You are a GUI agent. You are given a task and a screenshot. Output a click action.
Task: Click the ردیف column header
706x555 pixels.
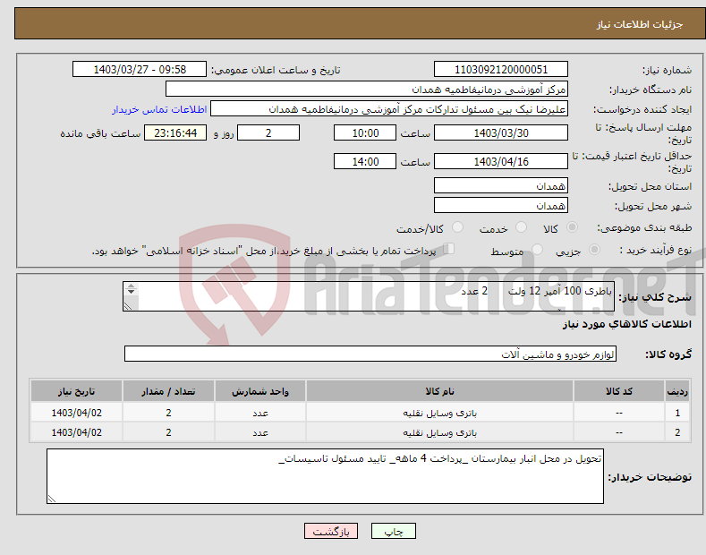[x=677, y=391]
